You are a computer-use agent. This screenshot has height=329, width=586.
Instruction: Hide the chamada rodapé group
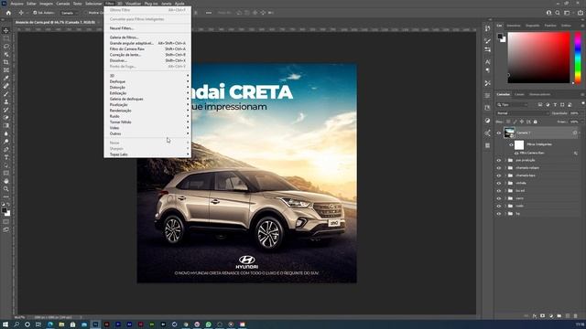(498, 168)
